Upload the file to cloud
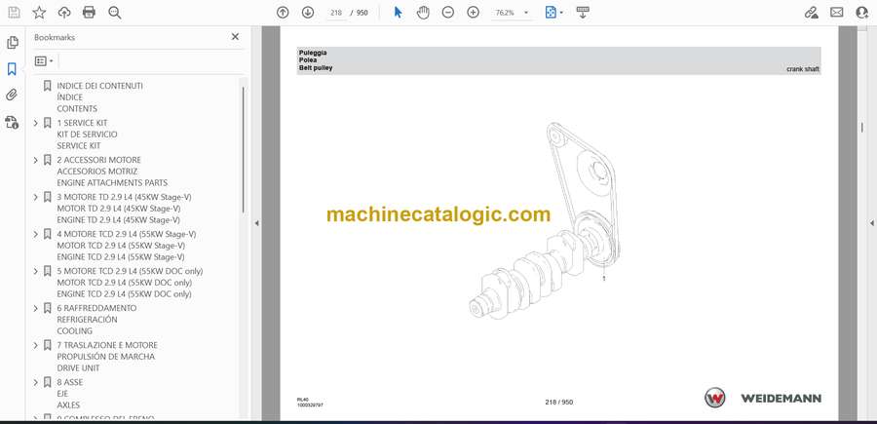This screenshot has height=424, width=877. (x=64, y=13)
